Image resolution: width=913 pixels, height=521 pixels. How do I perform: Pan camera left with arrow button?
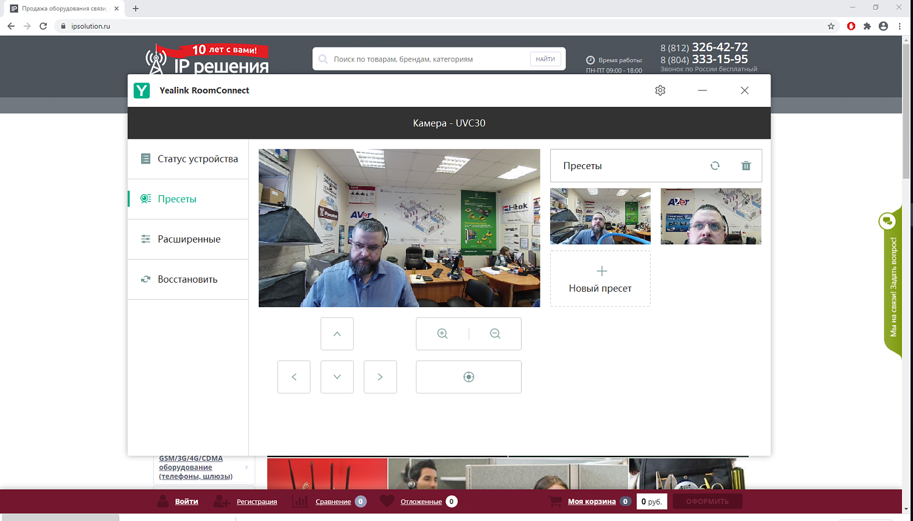point(294,377)
